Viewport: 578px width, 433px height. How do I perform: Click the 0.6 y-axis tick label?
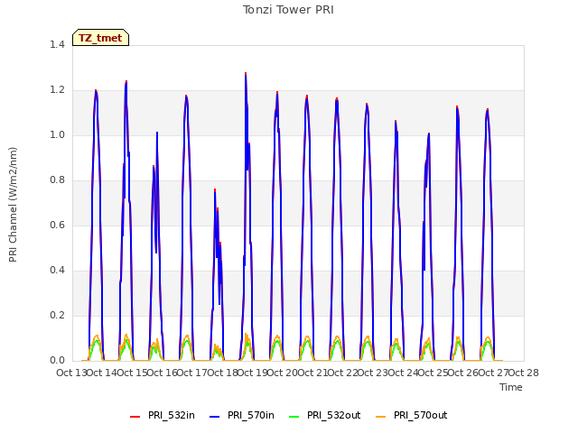57,225
